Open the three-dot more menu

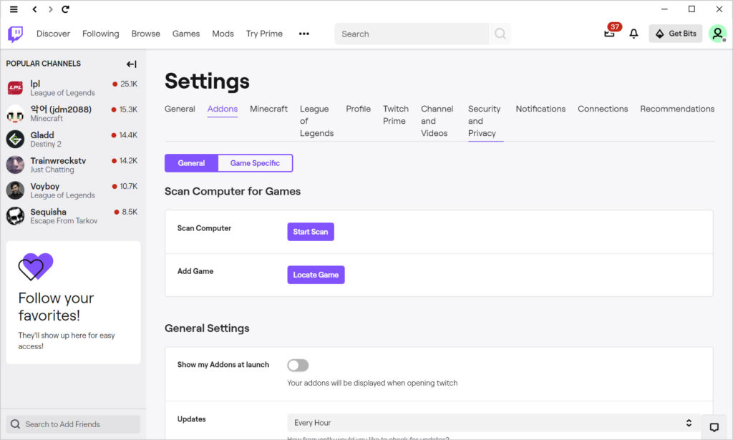point(304,34)
